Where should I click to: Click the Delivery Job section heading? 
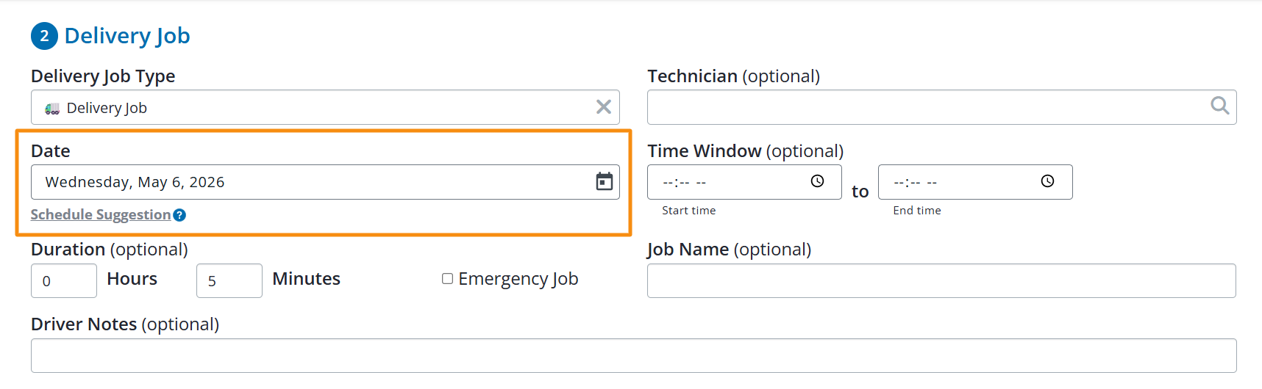pos(127,36)
